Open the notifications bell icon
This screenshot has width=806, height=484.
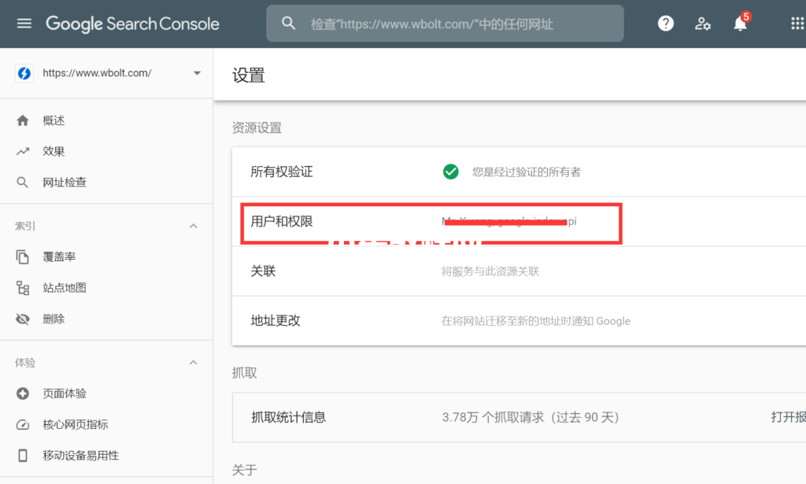click(740, 23)
